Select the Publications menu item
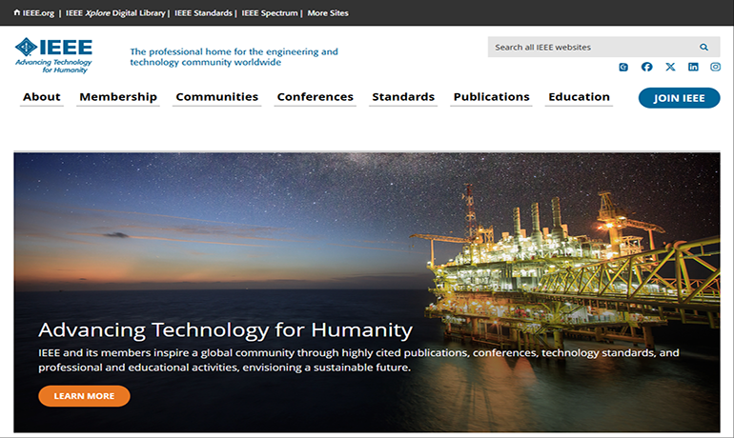Viewport: 734px width, 438px height. click(491, 97)
